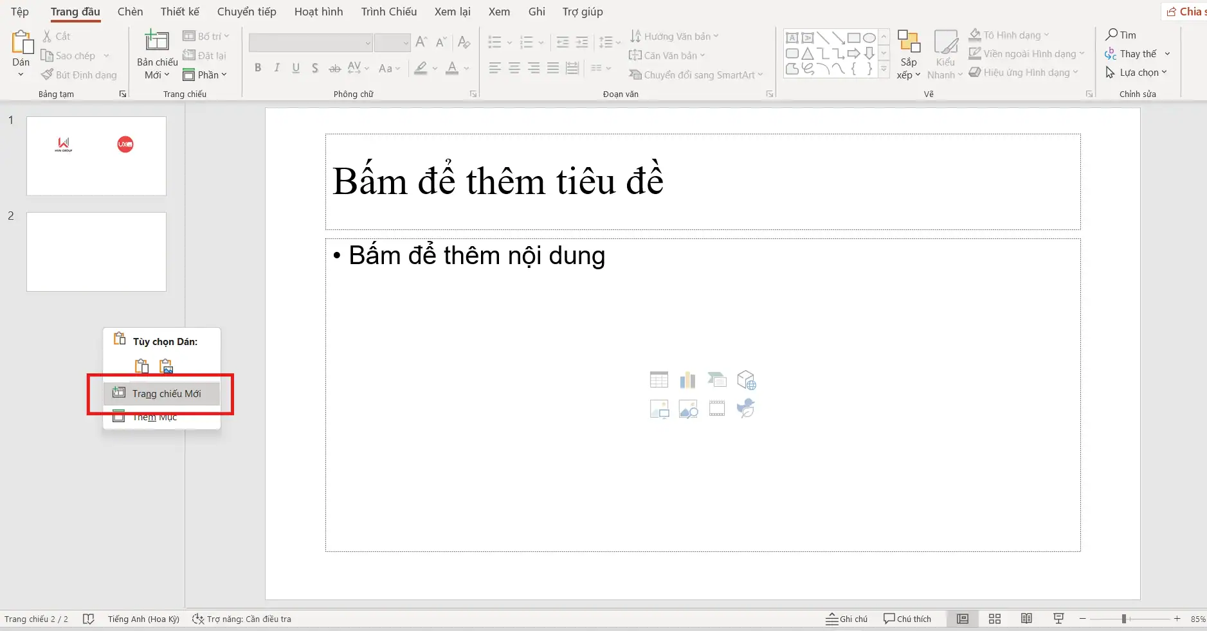Open the font size dropdown
This screenshot has width=1207, height=631.
[405, 42]
